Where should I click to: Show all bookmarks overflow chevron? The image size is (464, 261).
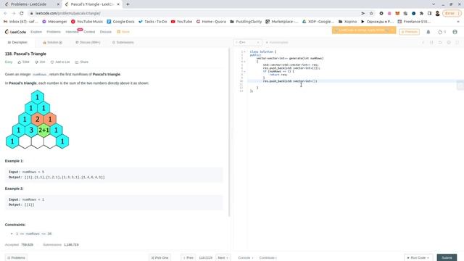(x=458, y=22)
